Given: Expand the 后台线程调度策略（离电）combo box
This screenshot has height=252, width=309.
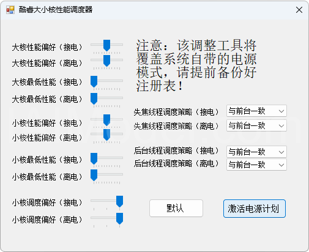Looking at the screenshot, I should click(x=256, y=165).
